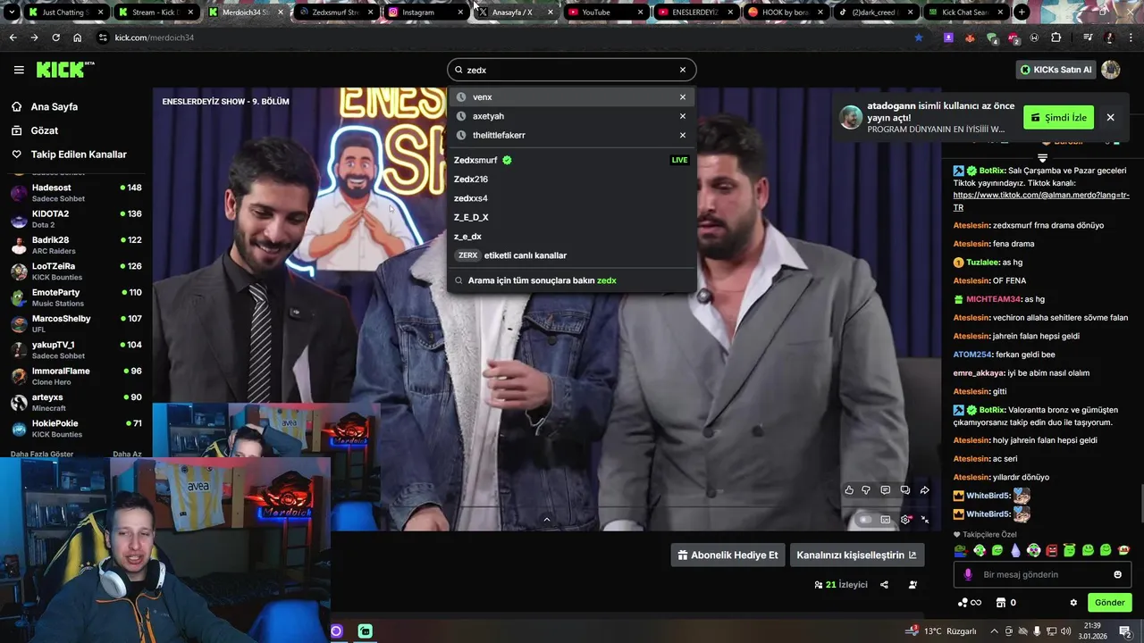Expand panel with chevron below video
This screenshot has height=643, width=1144.
pyautogui.click(x=547, y=520)
